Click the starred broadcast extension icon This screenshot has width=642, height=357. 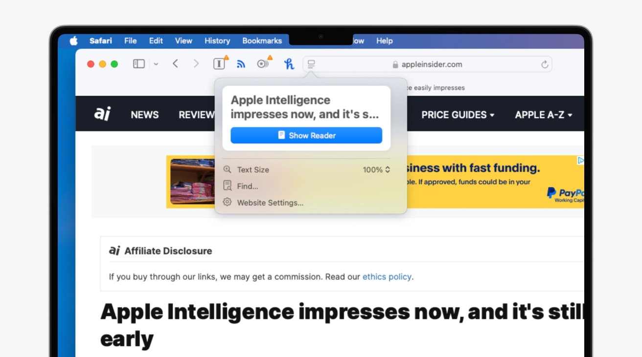pyautogui.click(x=263, y=63)
